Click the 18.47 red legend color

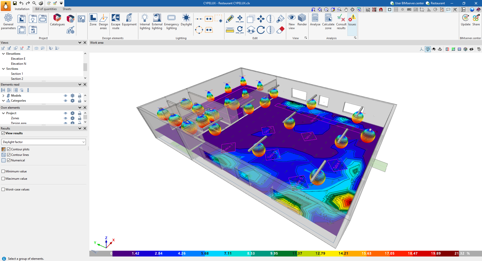(412, 253)
